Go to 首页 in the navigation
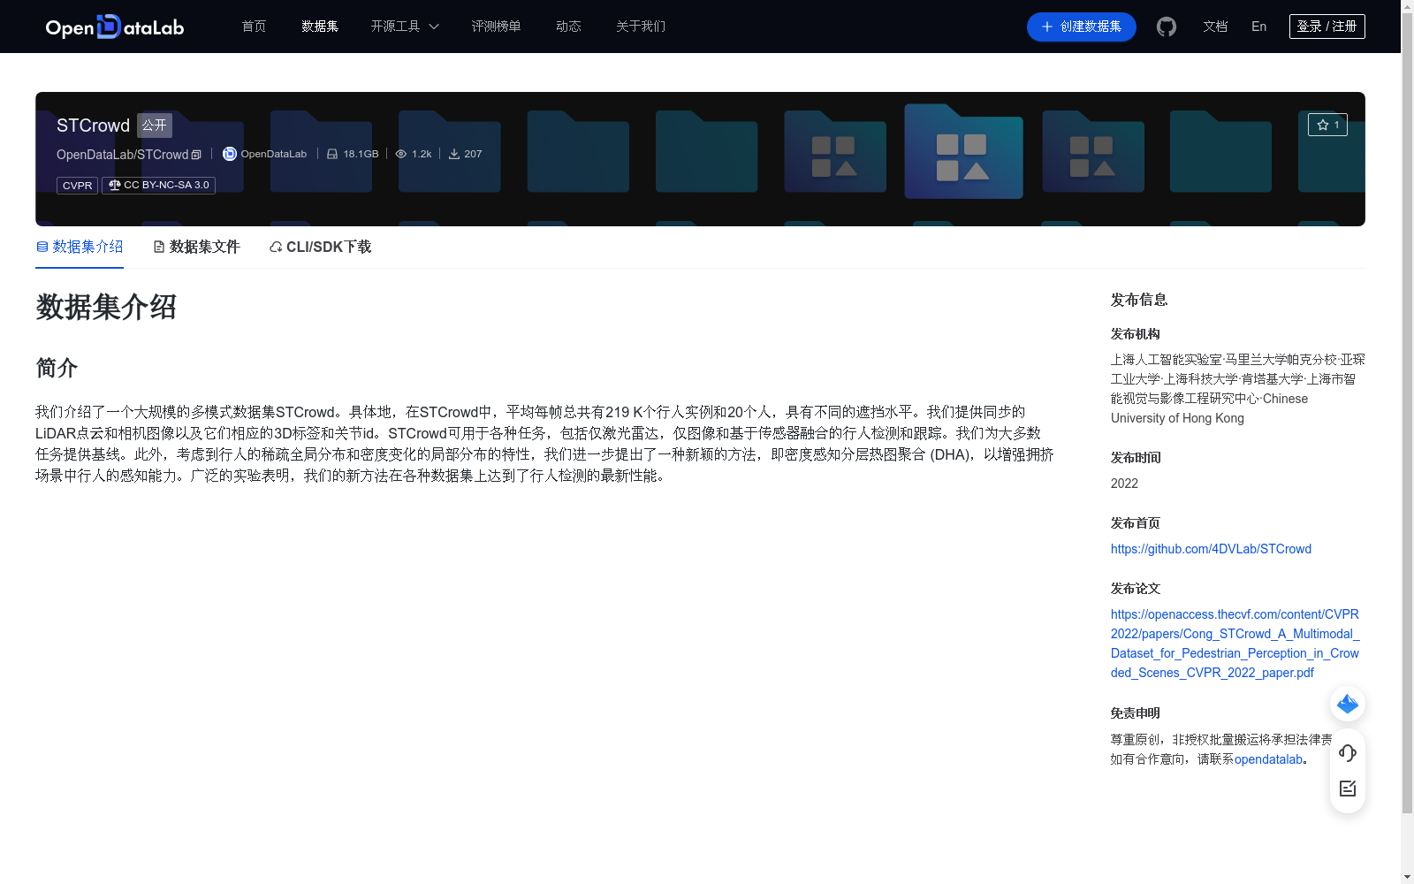1414x884 pixels. 255,27
